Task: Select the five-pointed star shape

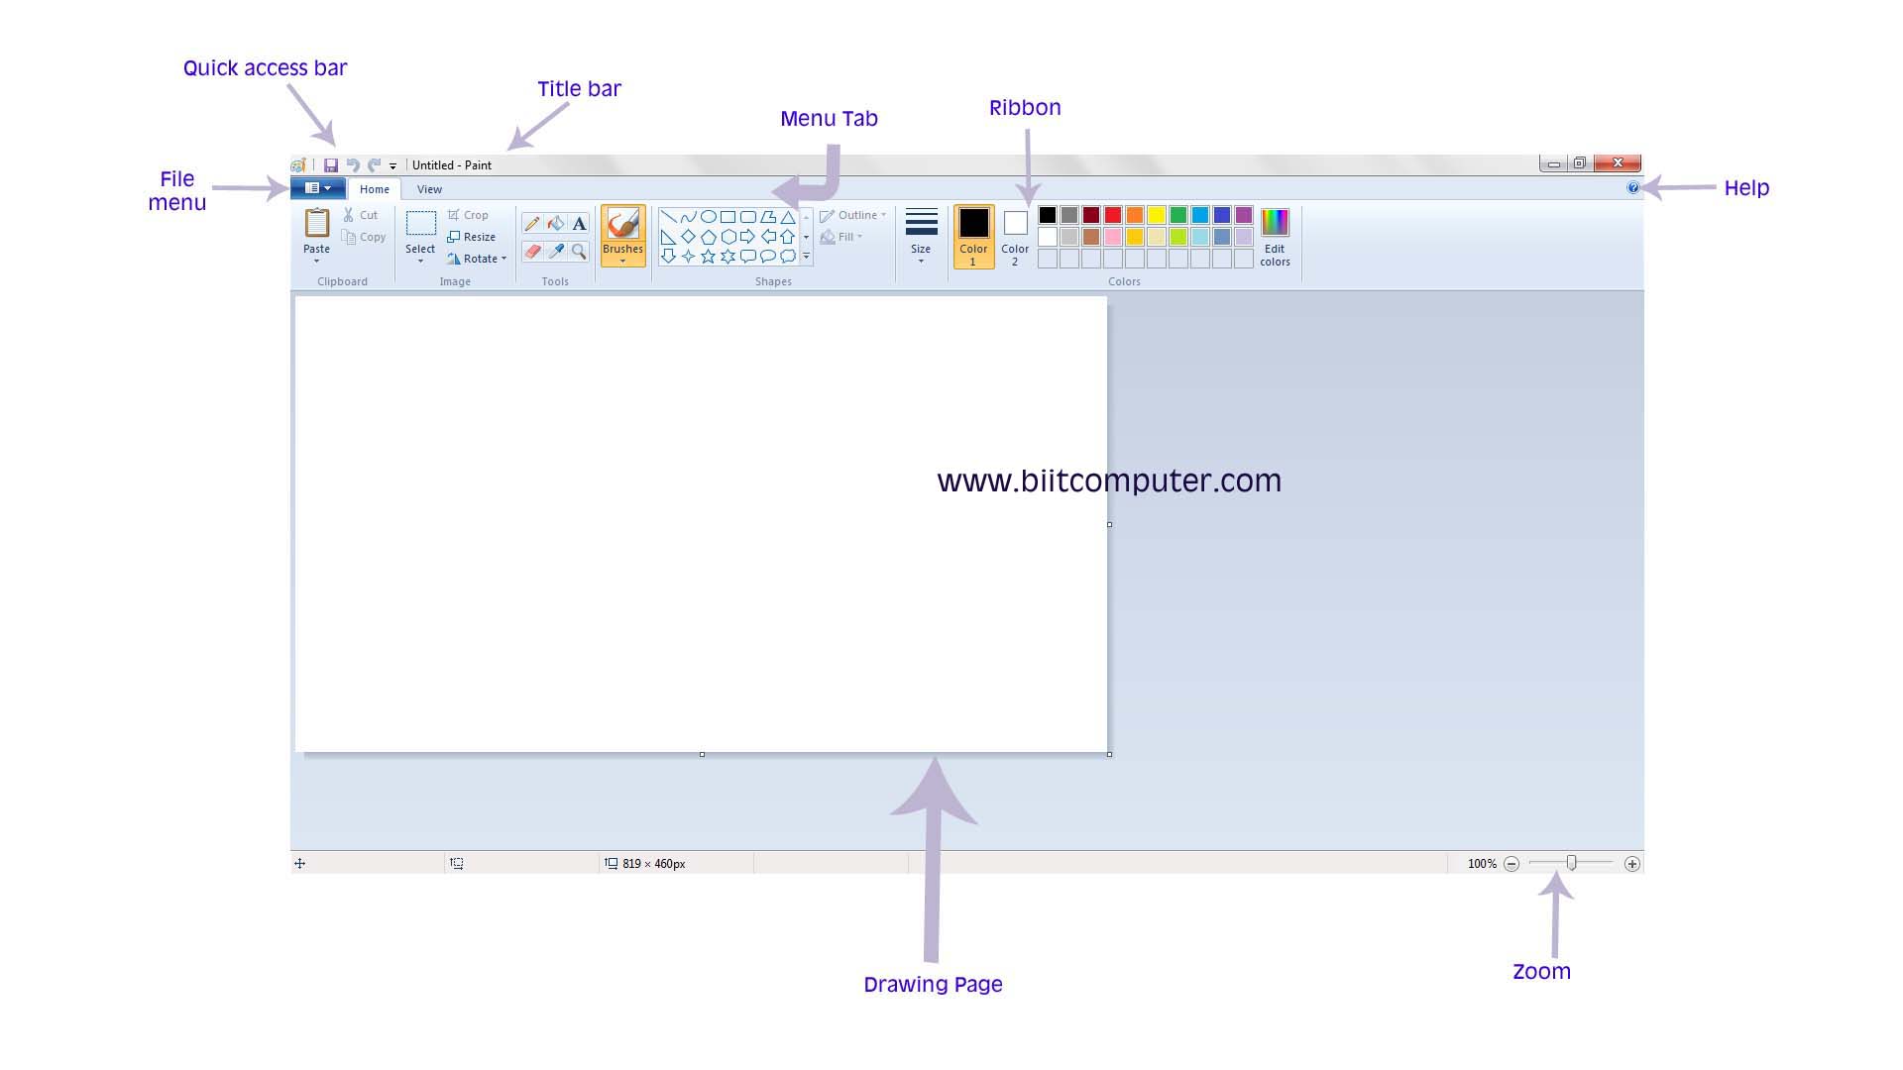Action: point(708,255)
